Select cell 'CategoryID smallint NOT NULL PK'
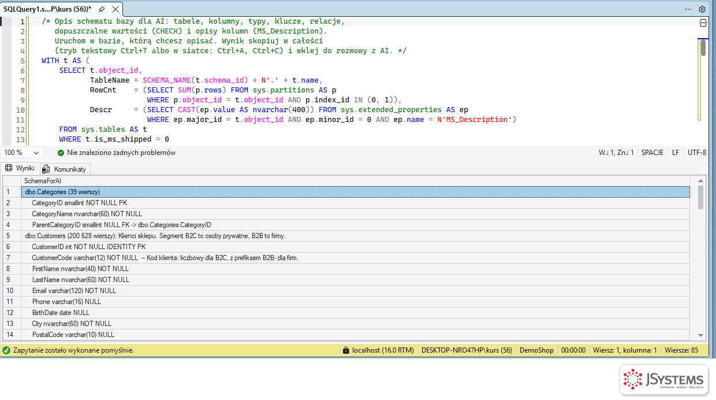The image size is (716, 400). (x=356, y=203)
